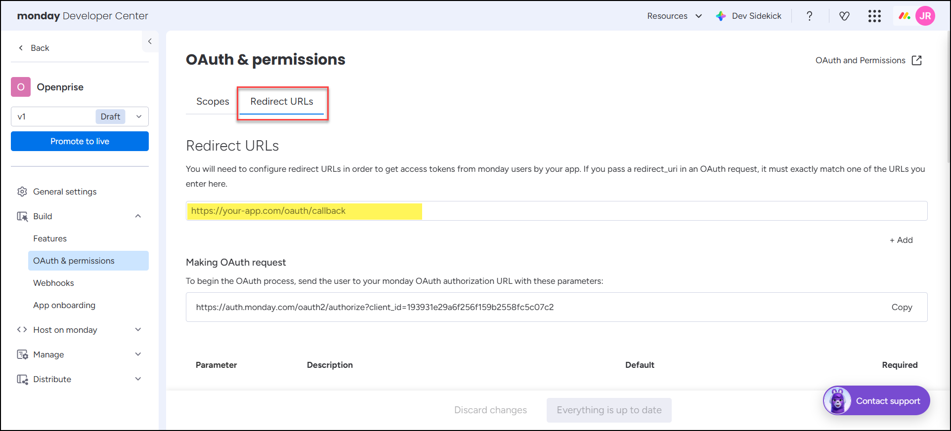Switch to the Scopes tab

click(213, 101)
